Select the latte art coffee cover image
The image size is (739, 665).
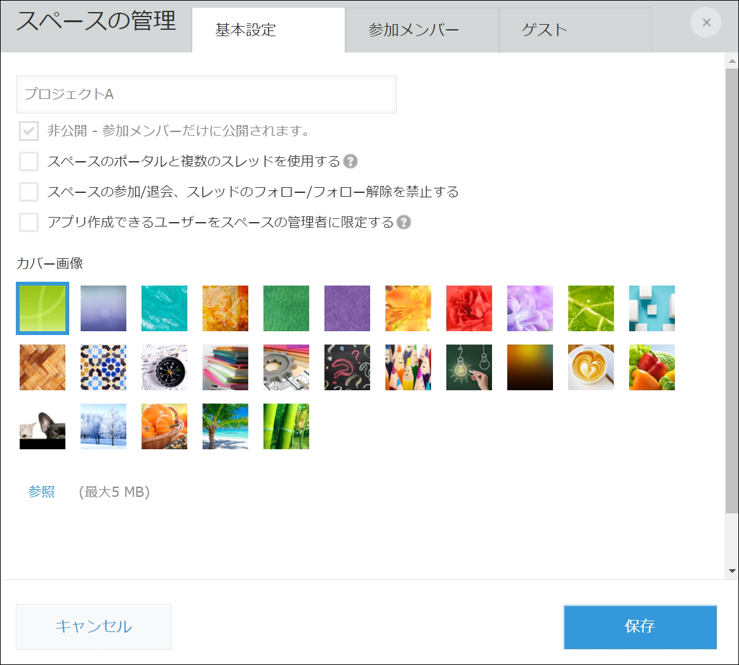590,367
